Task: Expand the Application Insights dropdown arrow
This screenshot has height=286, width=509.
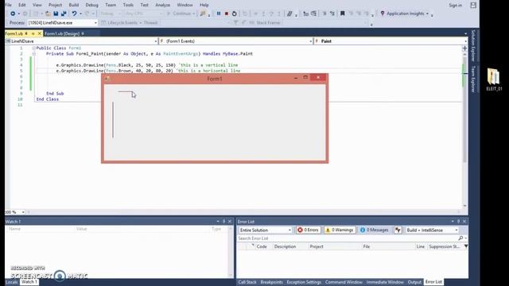Action: point(427,14)
